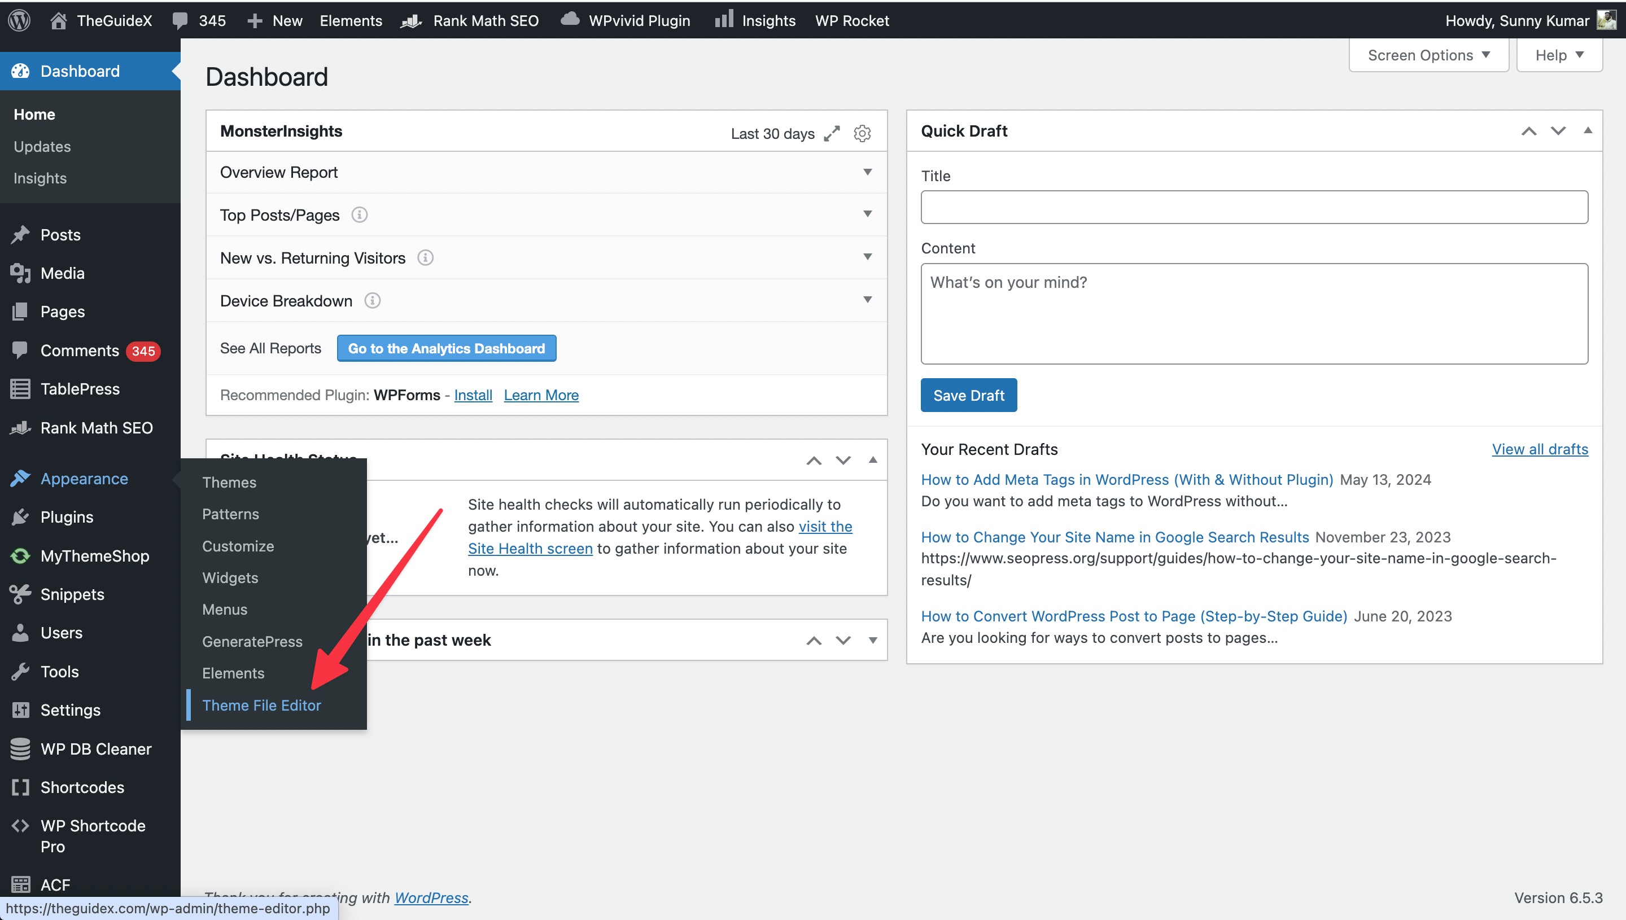Click the MonsterInsights fullscreen expand arrows icon
This screenshot has width=1626, height=920.
pyautogui.click(x=832, y=133)
